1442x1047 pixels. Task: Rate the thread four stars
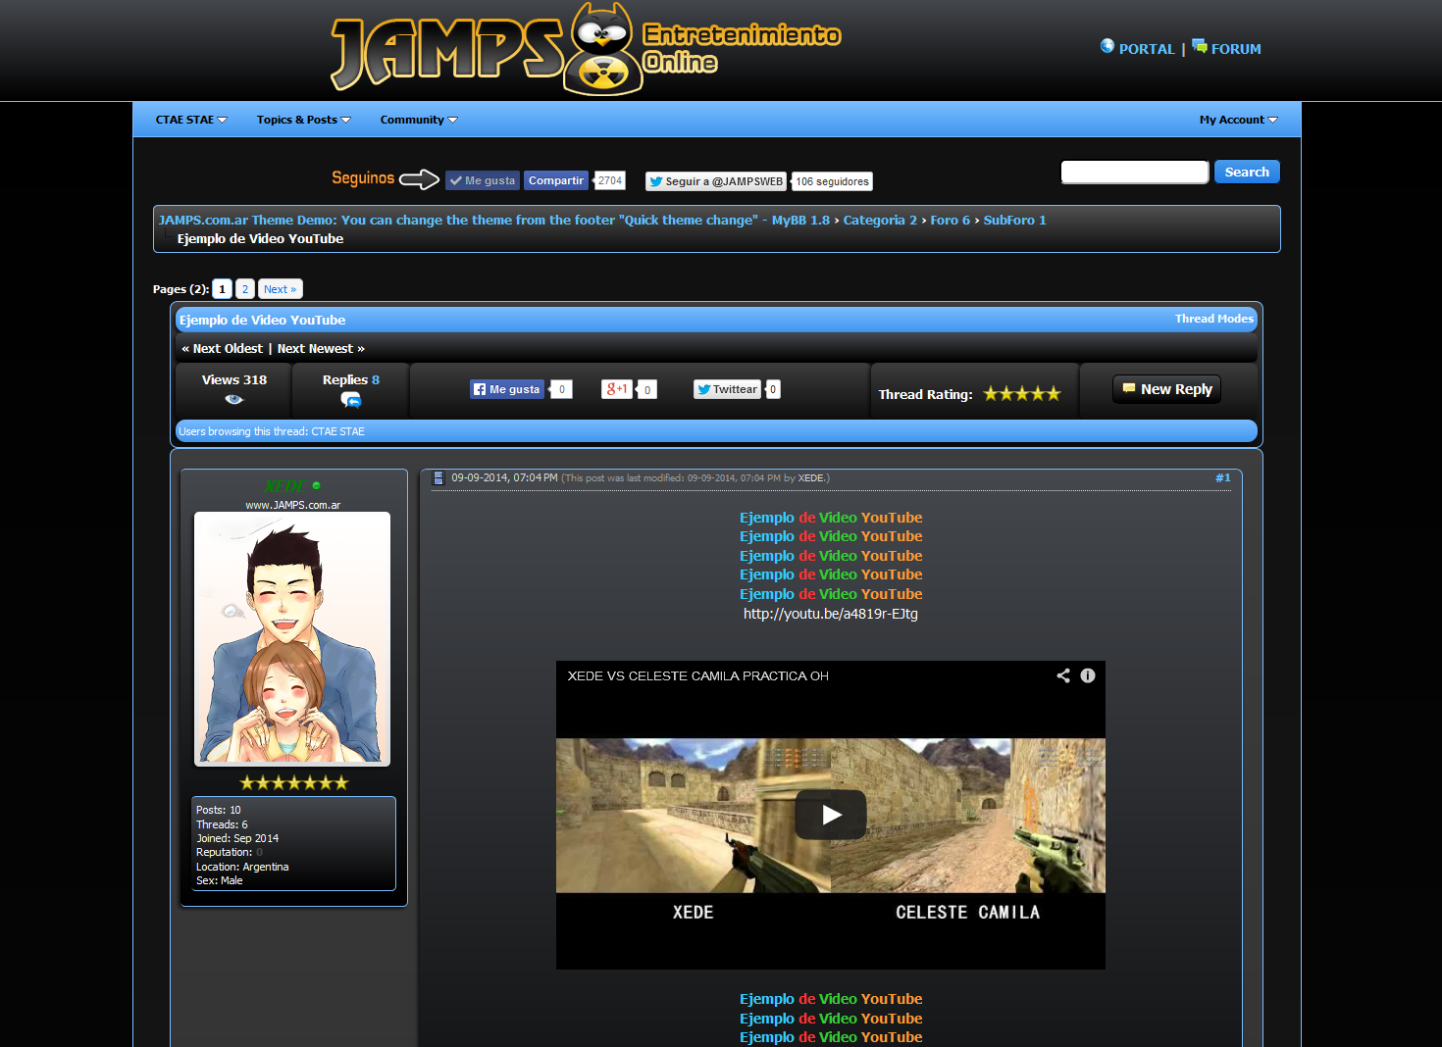1038,394
